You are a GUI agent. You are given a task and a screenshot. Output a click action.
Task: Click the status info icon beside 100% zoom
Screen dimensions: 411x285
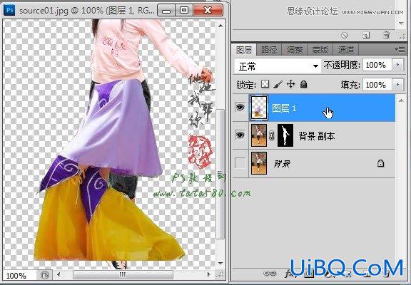pyautogui.click(x=45, y=275)
